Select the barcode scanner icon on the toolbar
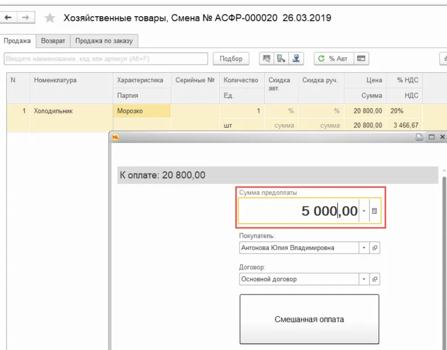The width and height of the screenshot is (447, 350). [x=267, y=59]
